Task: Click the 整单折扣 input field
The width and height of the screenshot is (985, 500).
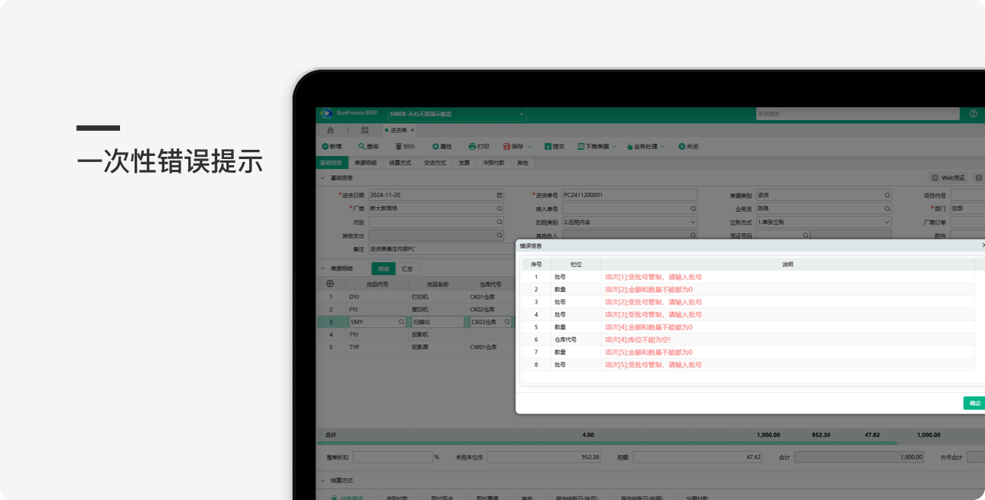Action: coord(392,457)
